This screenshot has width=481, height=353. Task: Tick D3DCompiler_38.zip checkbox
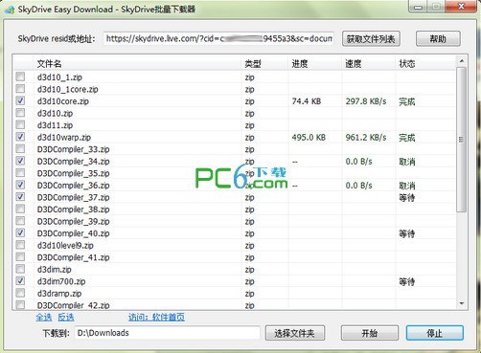(20, 209)
